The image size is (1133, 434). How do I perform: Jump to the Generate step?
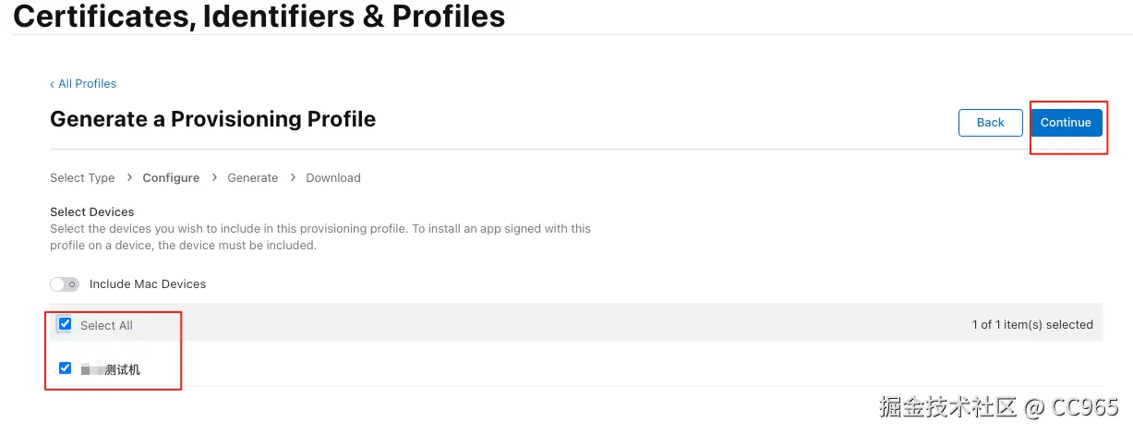[x=252, y=178]
